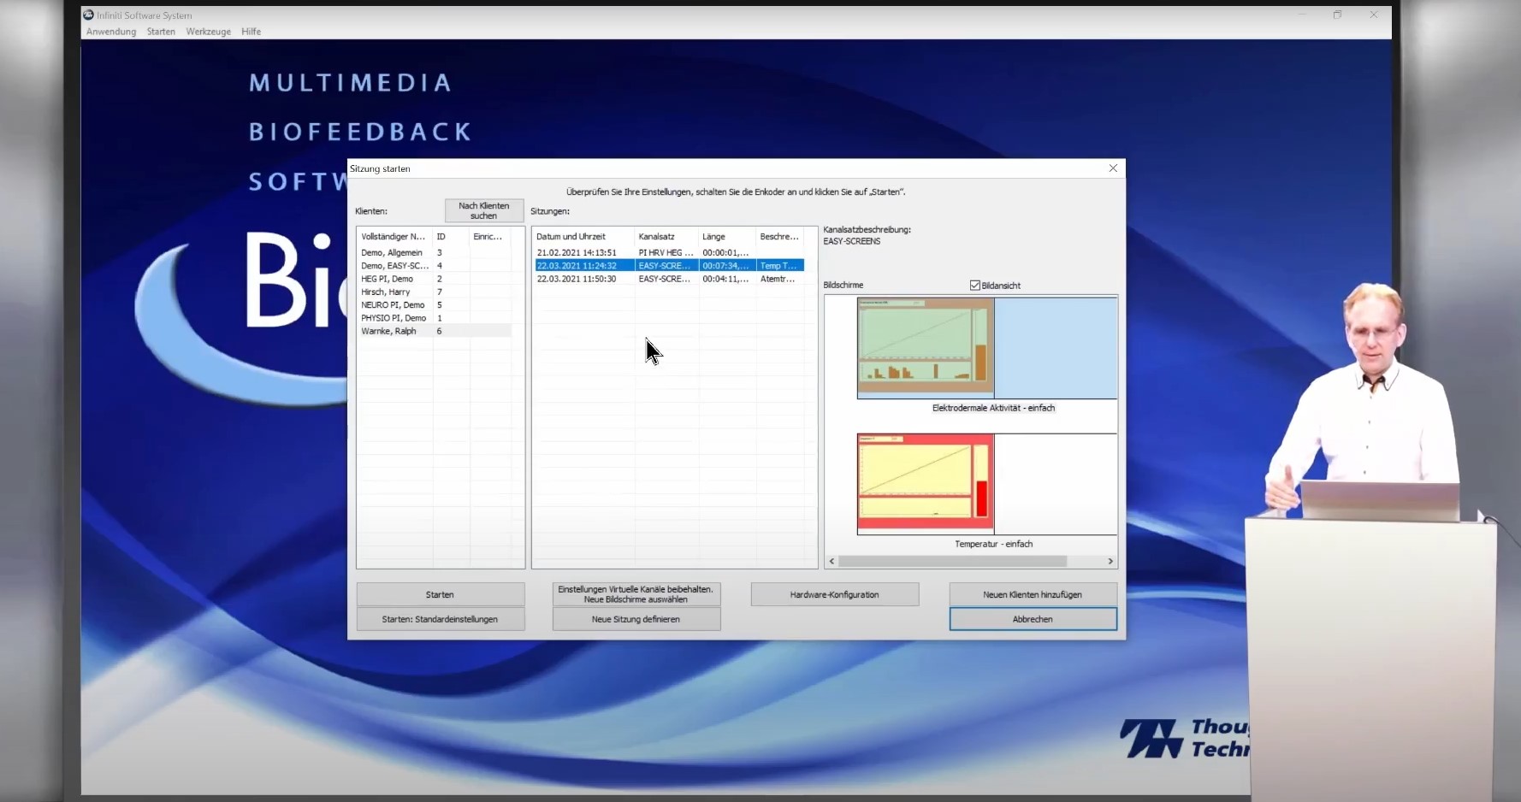Image resolution: width=1521 pixels, height=802 pixels.
Task: Click the Nach Klienten suchen button
Action: [484, 210]
